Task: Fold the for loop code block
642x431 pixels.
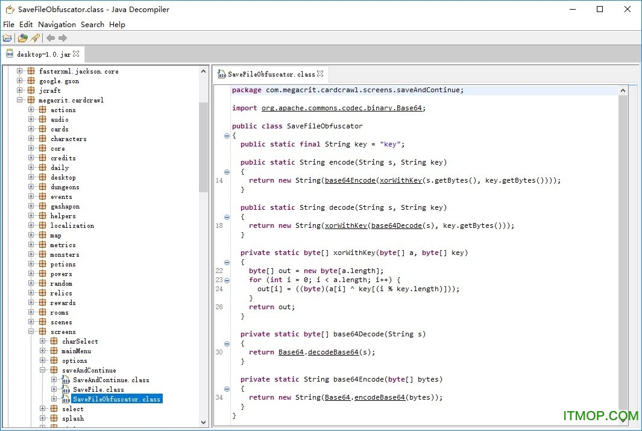Action: (227, 280)
